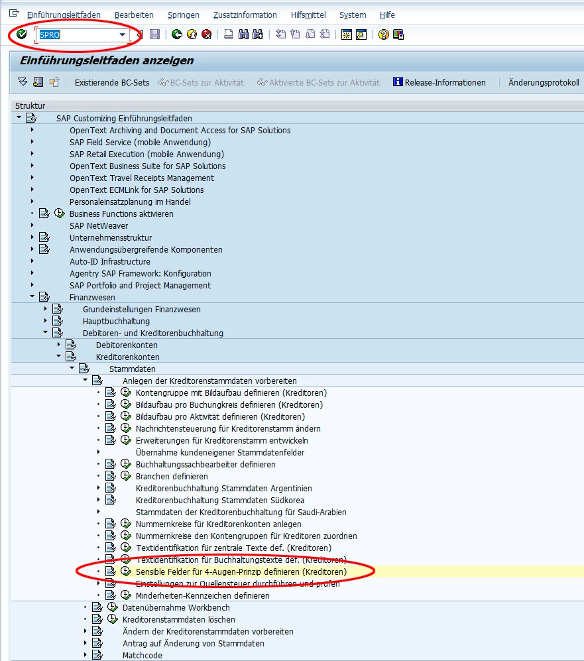Execute activity icon for Sensible Felder für 4-Augen-Prinzip

(x=125, y=571)
